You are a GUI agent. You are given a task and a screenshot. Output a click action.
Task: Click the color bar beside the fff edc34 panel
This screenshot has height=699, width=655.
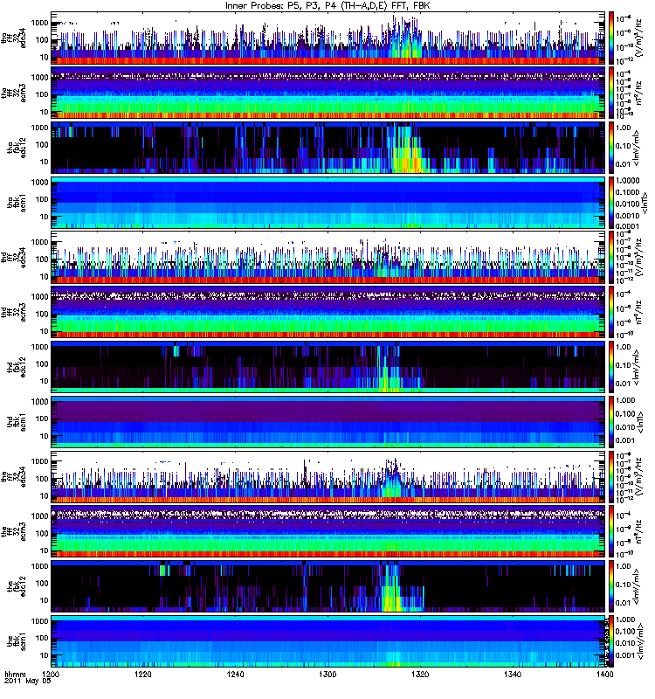610,476
